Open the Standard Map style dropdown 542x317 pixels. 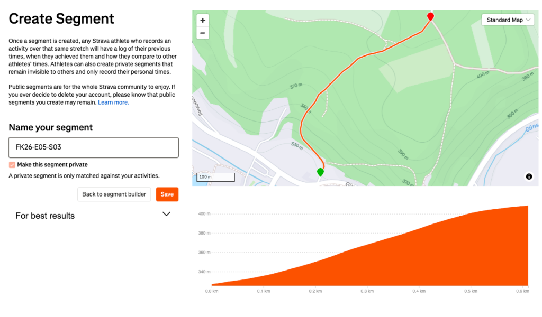pyautogui.click(x=508, y=20)
